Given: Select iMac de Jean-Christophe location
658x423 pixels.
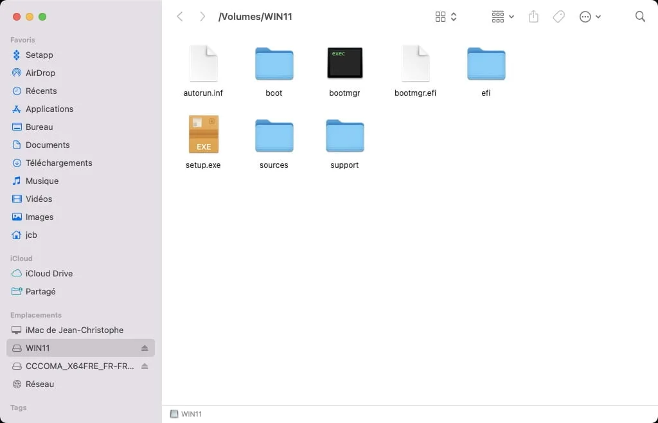Looking at the screenshot, I should [80, 330].
